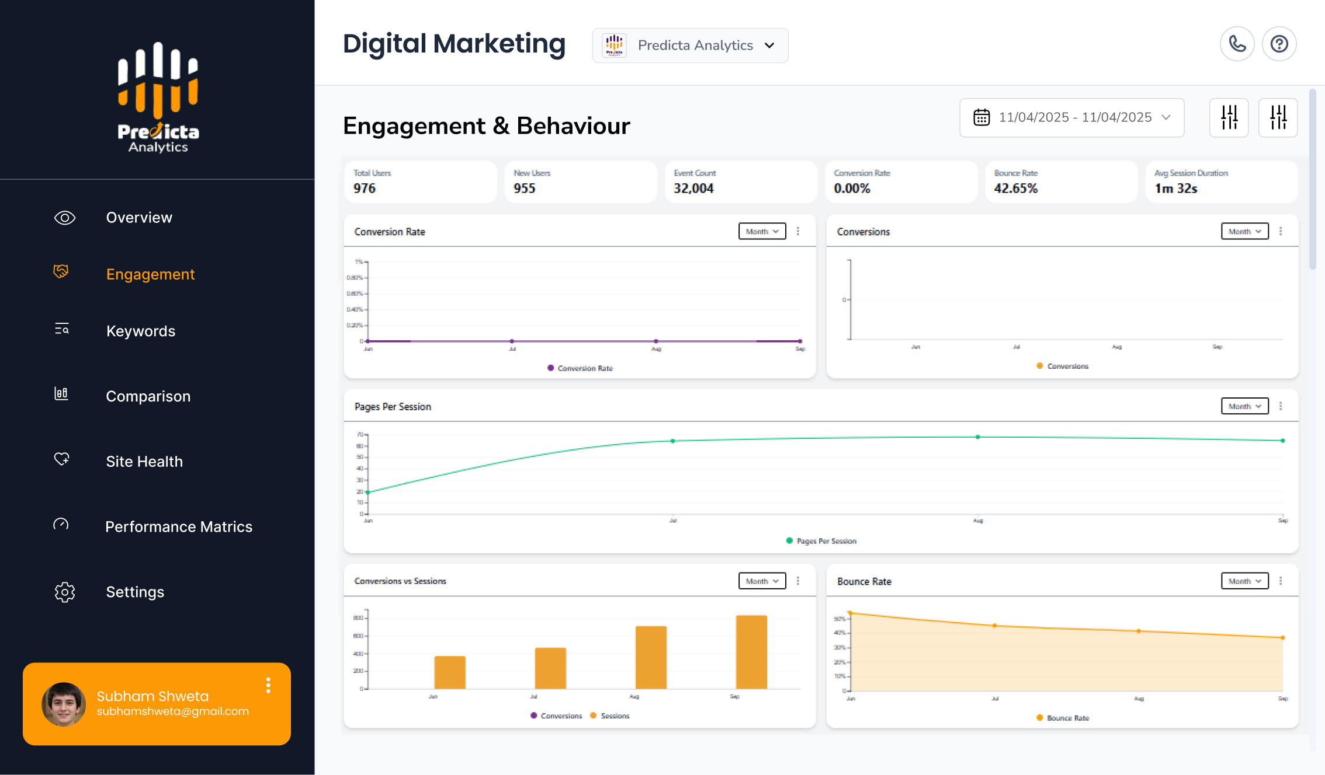
Task: Toggle the Bounce Rate legend item
Action: tap(1063, 718)
